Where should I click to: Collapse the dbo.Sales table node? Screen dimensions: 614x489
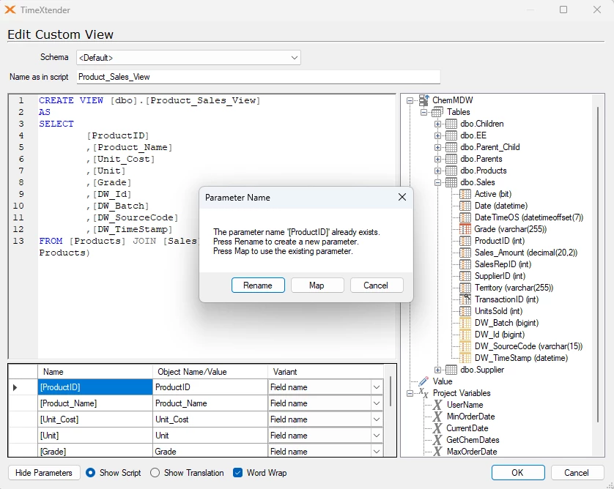coord(438,183)
